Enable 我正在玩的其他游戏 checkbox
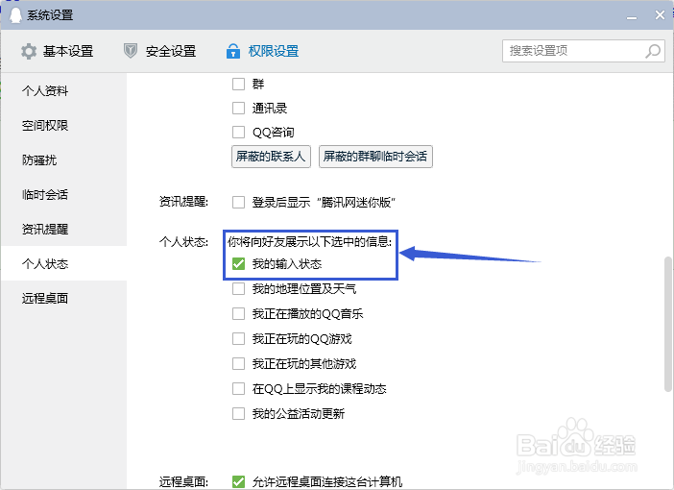 (238, 363)
